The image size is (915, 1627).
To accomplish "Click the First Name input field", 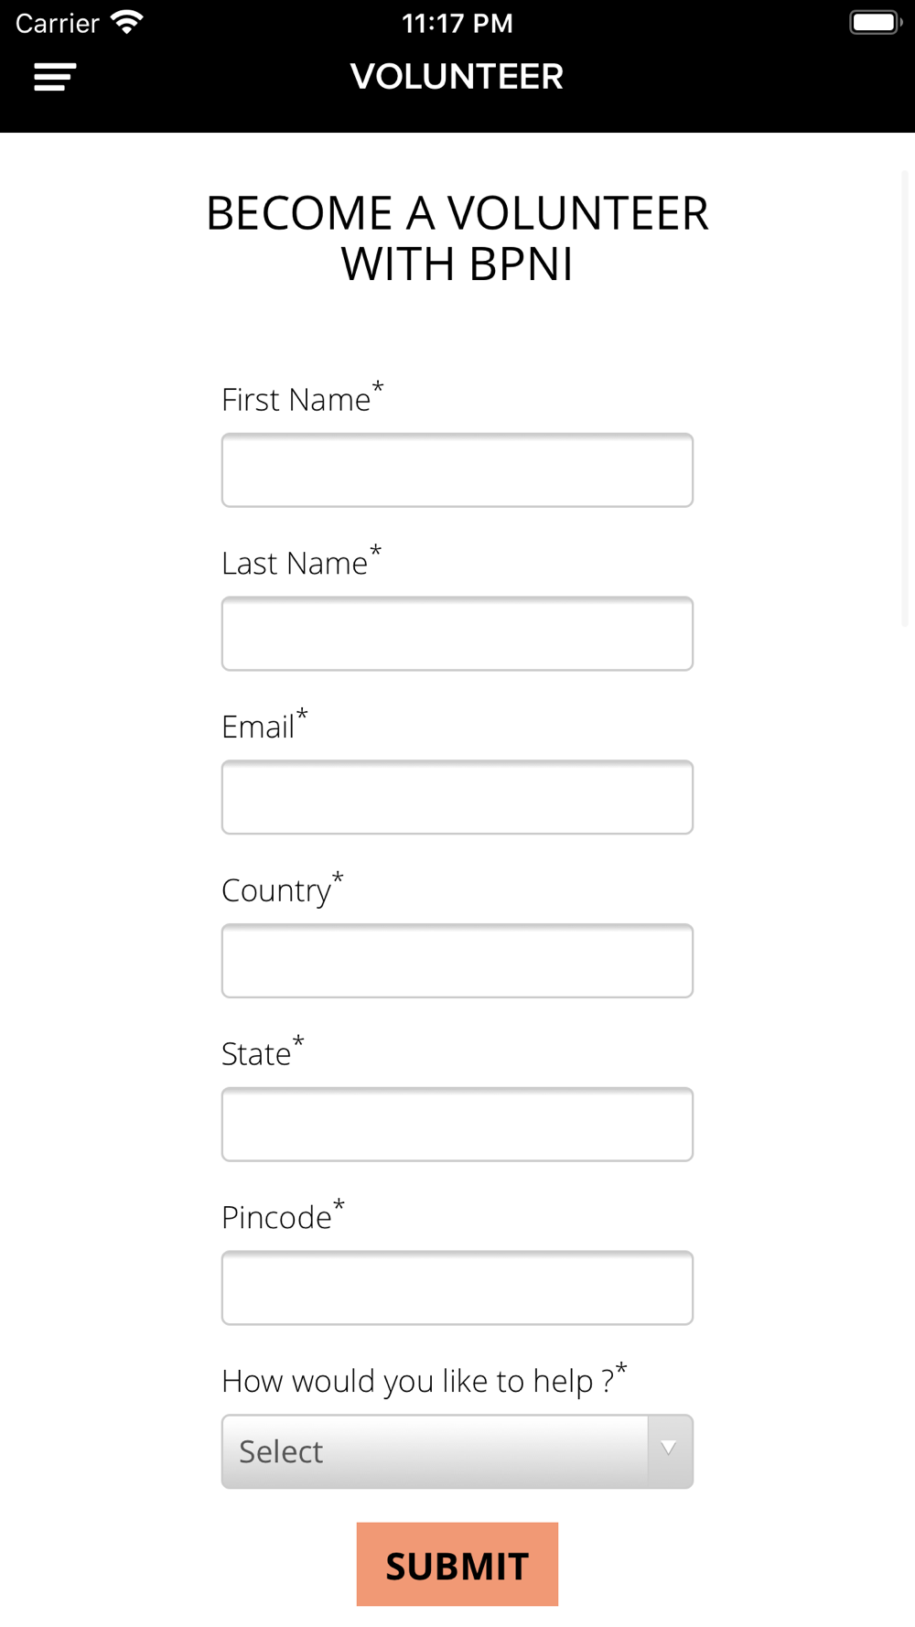I will (x=457, y=470).
